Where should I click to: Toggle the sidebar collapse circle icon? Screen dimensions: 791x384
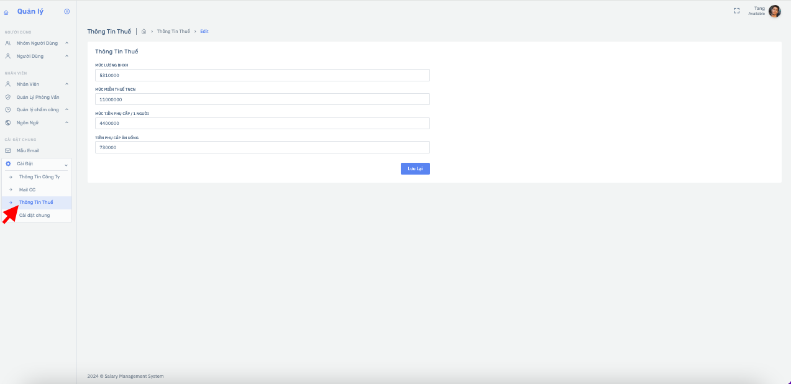[67, 11]
